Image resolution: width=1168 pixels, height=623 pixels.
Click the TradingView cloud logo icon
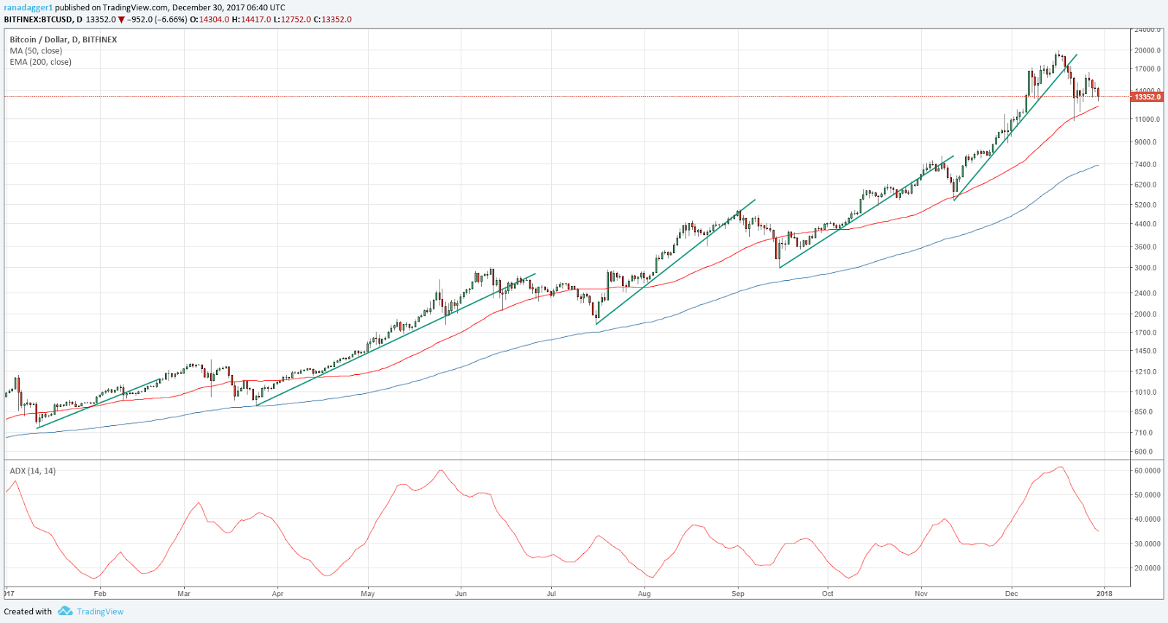(65, 611)
